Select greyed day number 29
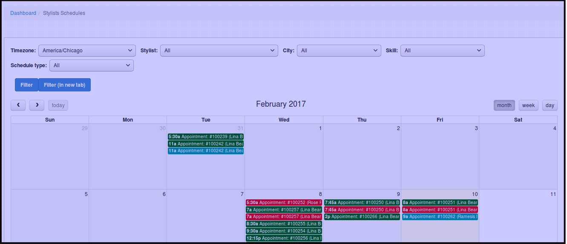567x244 pixels. (x=85, y=128)
